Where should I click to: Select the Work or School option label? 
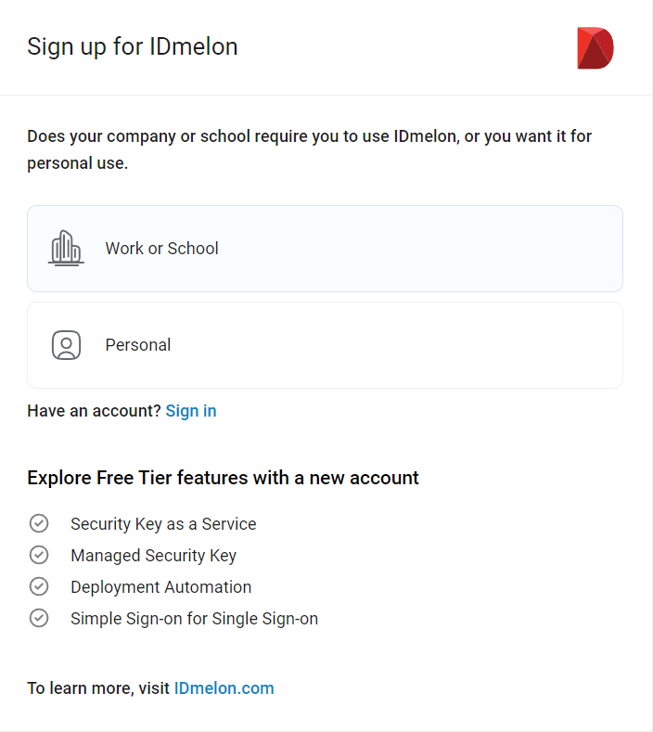[x=161, y=249]
